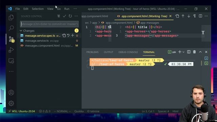Open Source Control view in activity bar
217x122 pixels.
pos(11,39)
